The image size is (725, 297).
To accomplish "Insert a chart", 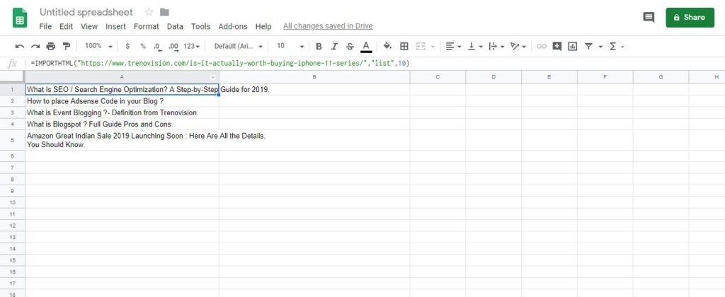I will (572, 46).
